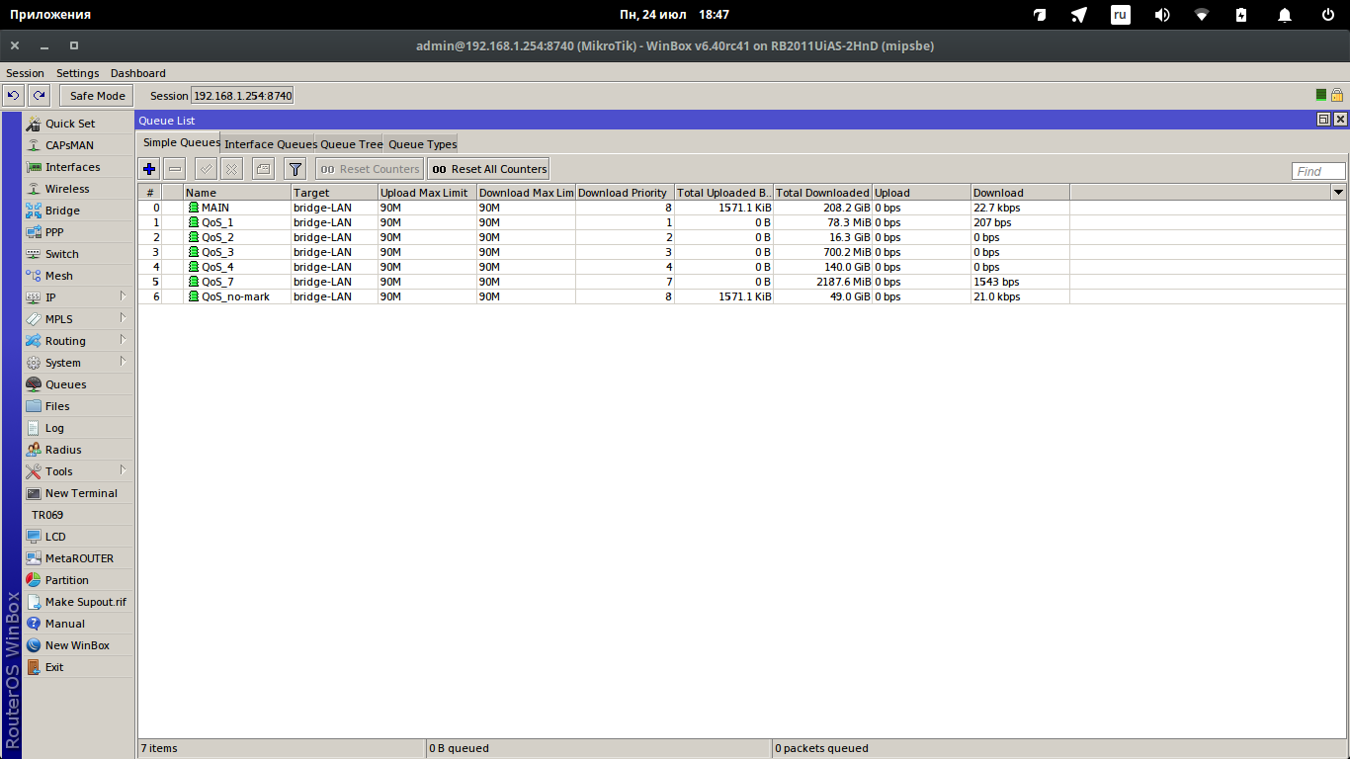Image resolution: width=1350 pixels, height=759 pixels.
Task: Click the Reset Counters button
Action: 369,169
